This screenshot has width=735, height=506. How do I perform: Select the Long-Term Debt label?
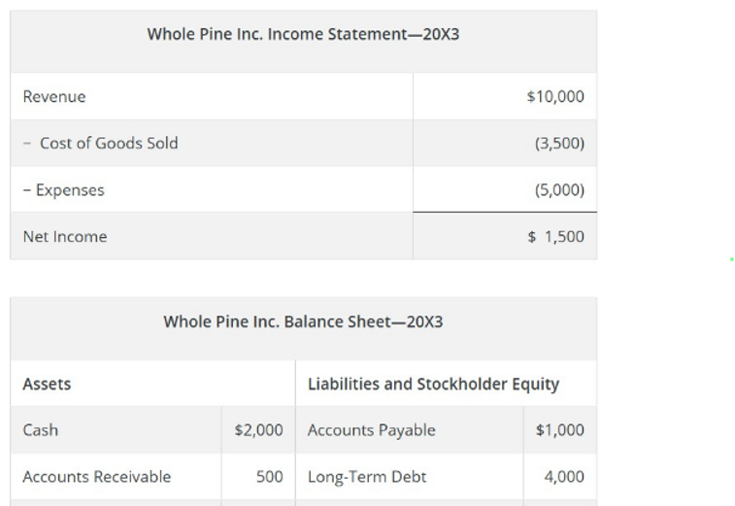point(367,476)
